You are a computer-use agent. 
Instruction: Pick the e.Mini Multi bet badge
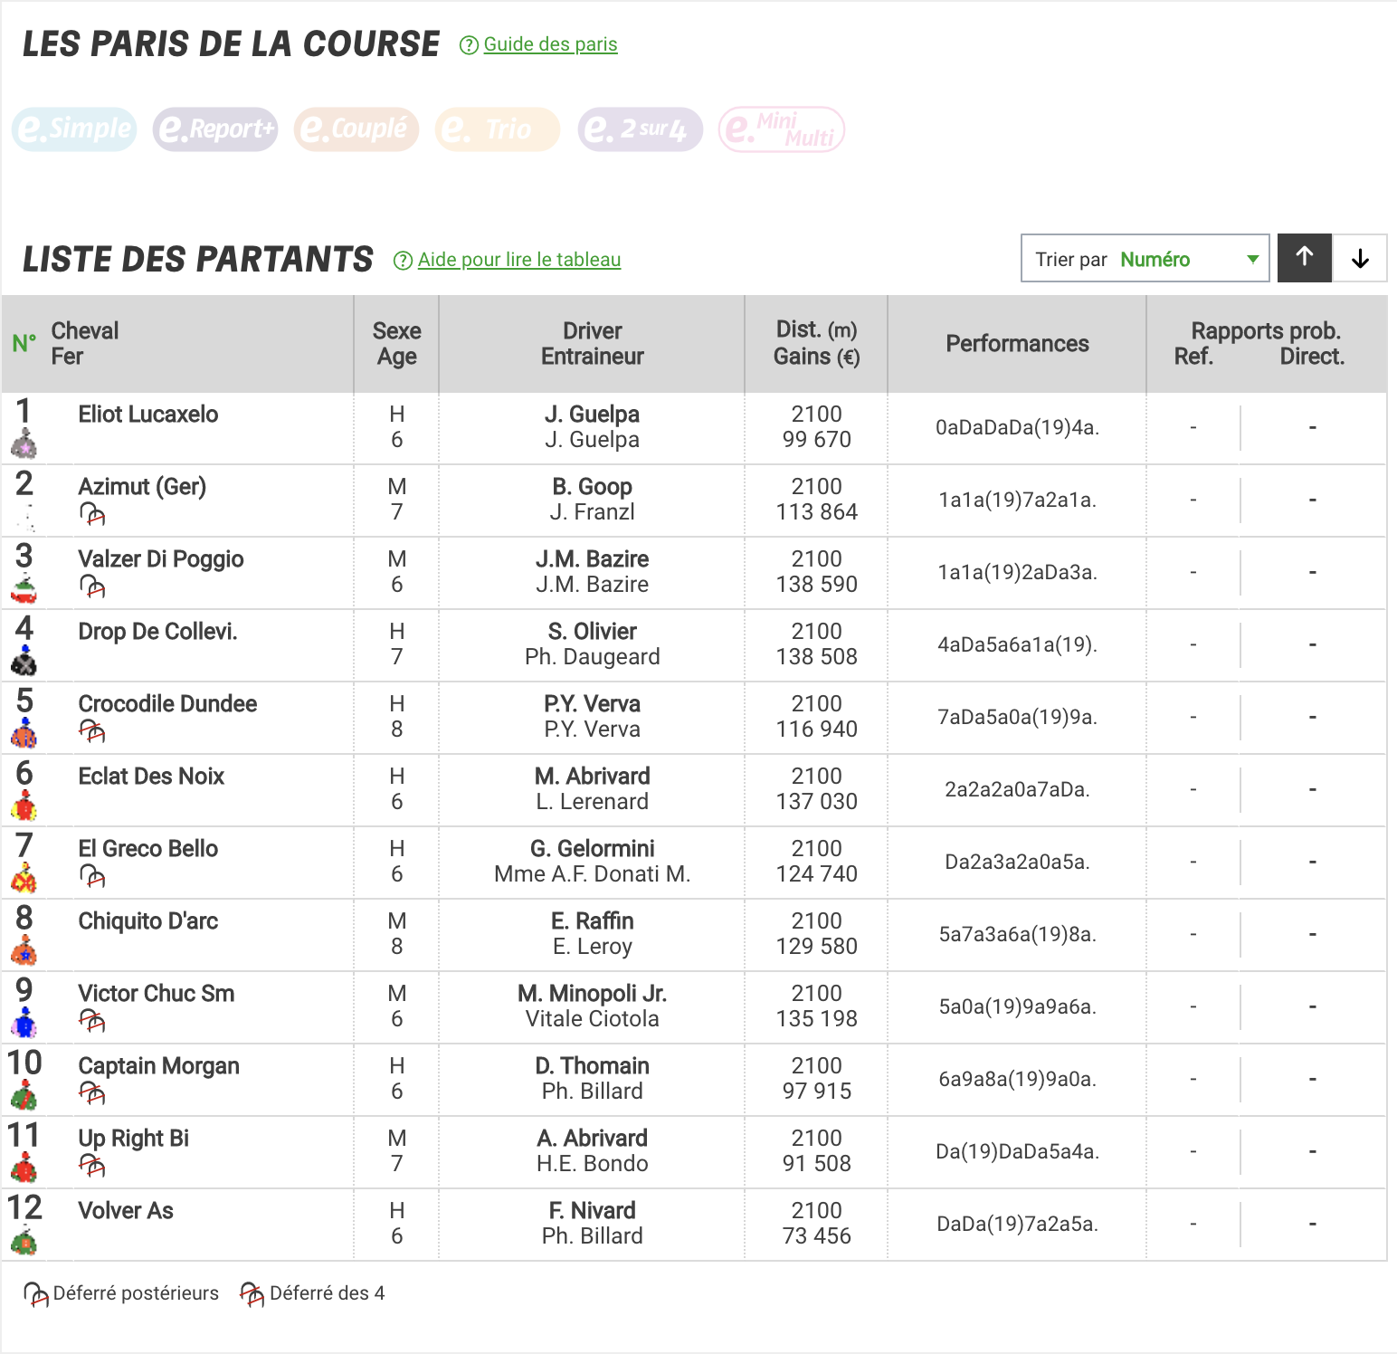click(x=782, y=129)
